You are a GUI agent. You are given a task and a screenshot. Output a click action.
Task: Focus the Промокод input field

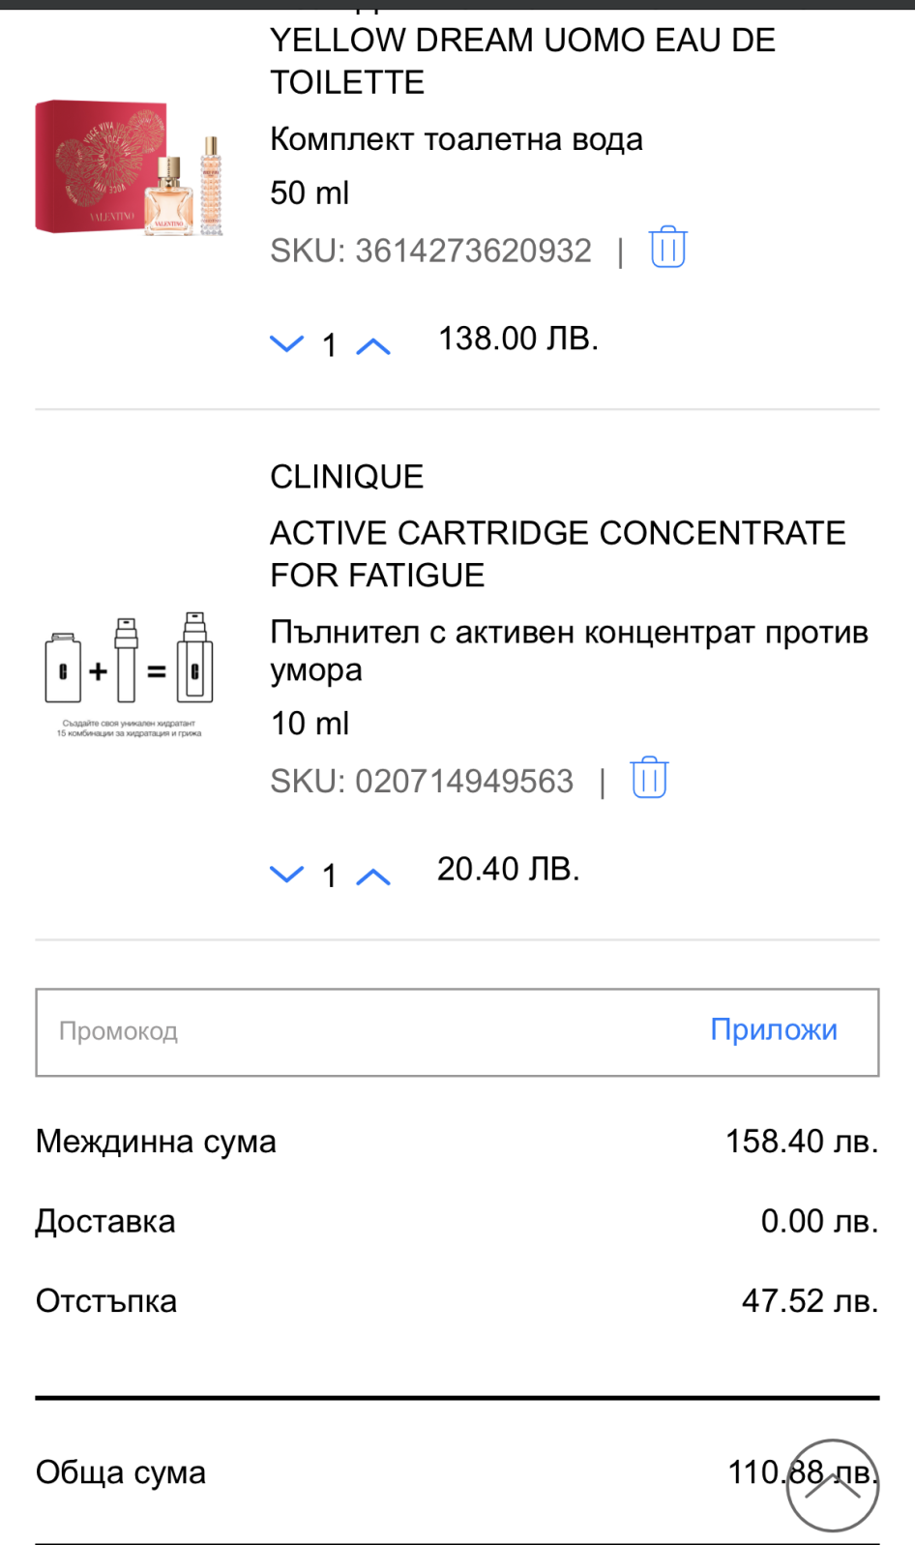coord(368,1031)
